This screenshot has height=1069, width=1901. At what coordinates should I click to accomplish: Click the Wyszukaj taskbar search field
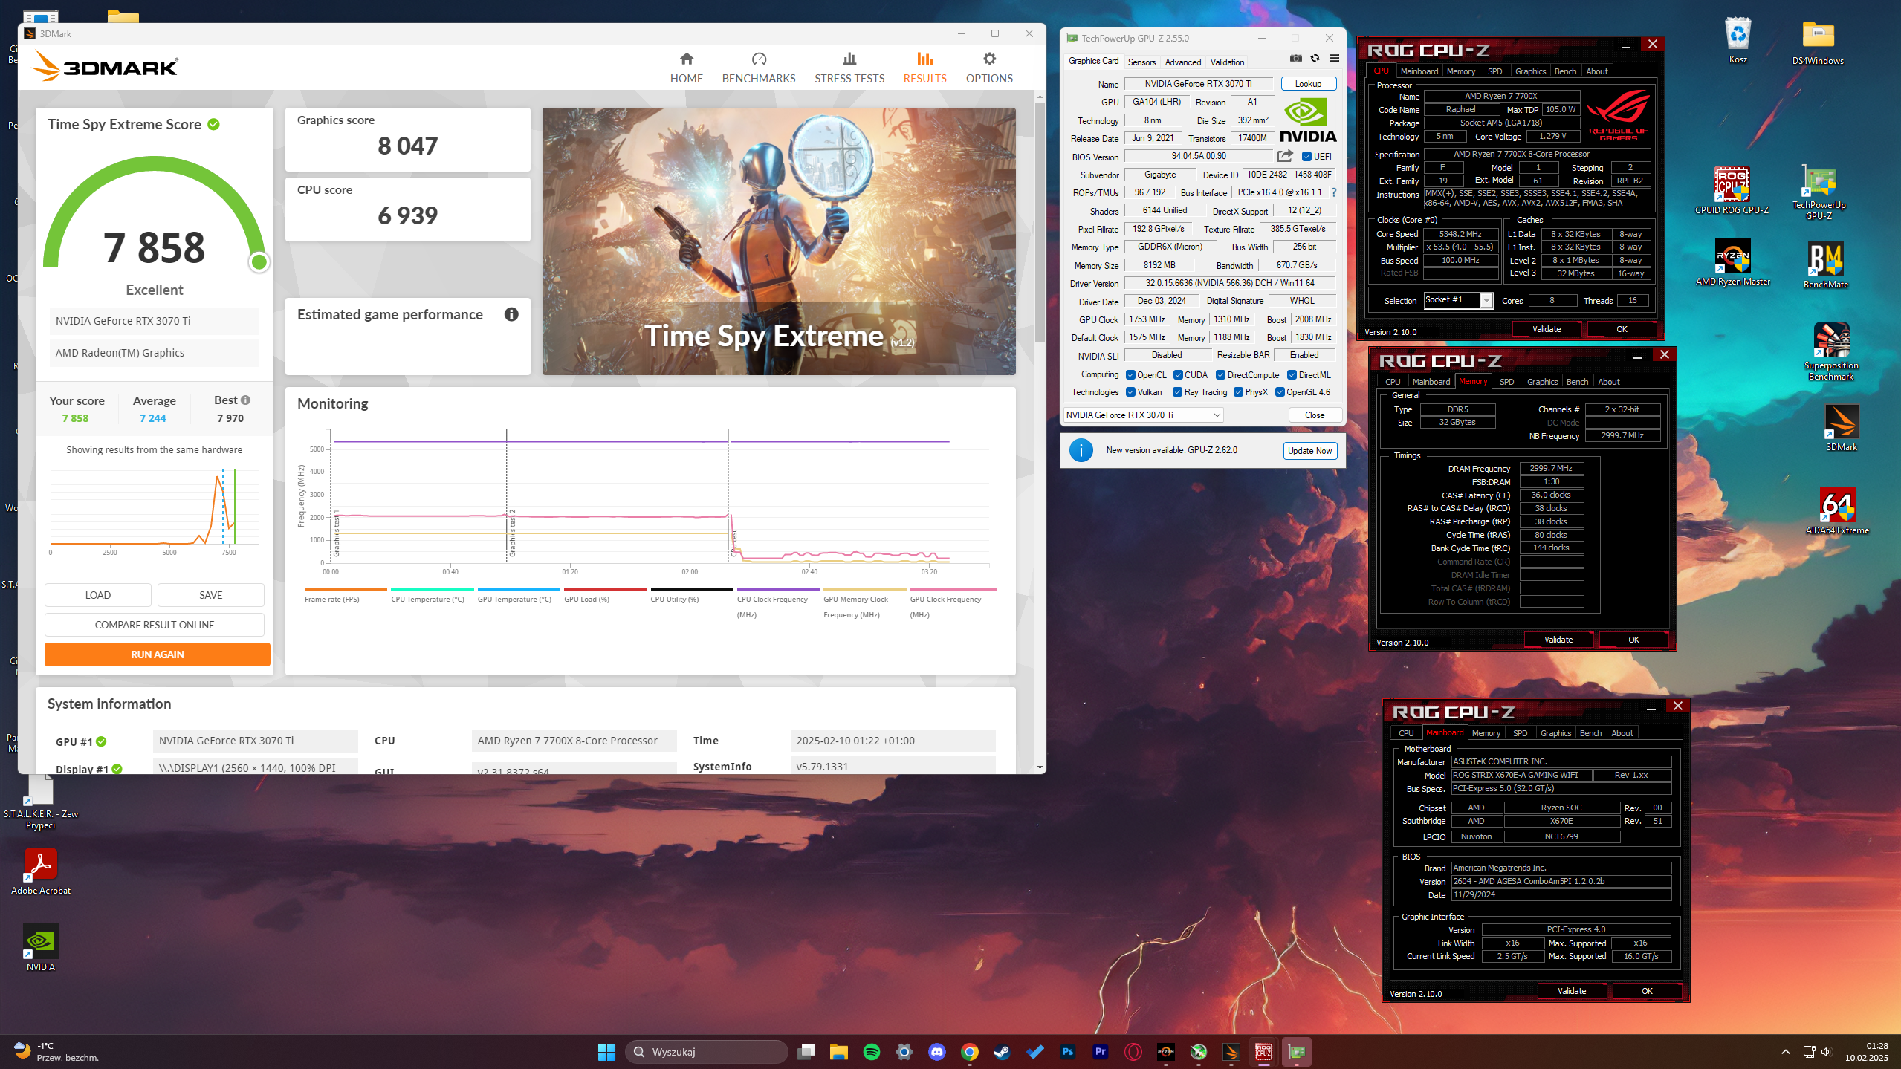pos(706,1052)
